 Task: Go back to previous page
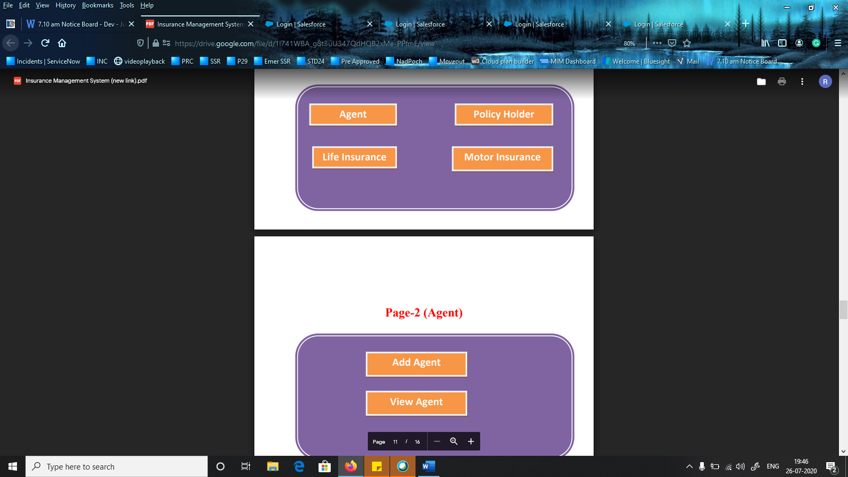pyautogui.click(x=11, y=43)
